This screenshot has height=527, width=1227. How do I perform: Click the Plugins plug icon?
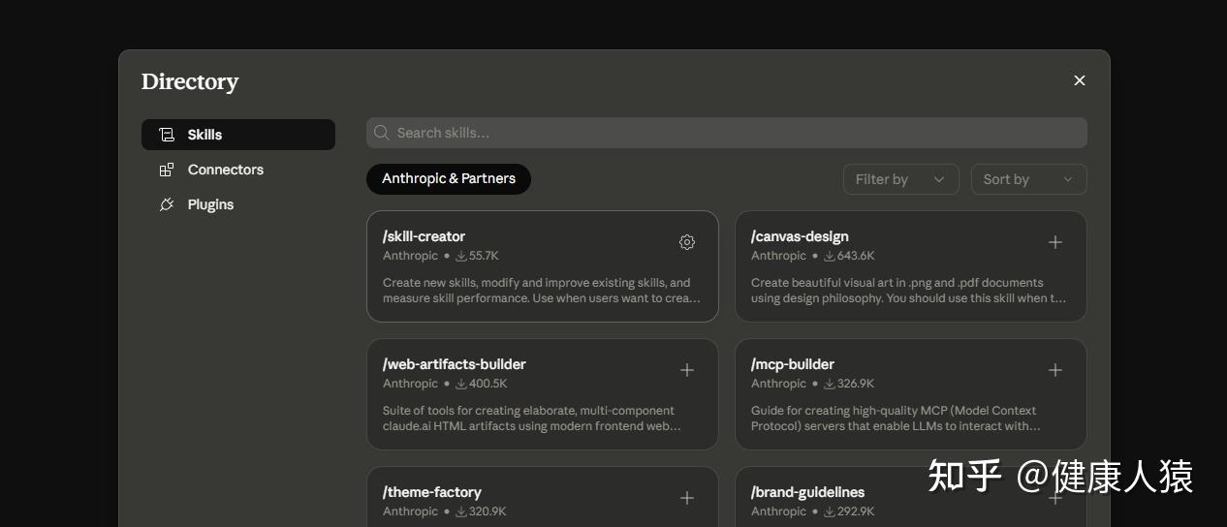[167, 204]
